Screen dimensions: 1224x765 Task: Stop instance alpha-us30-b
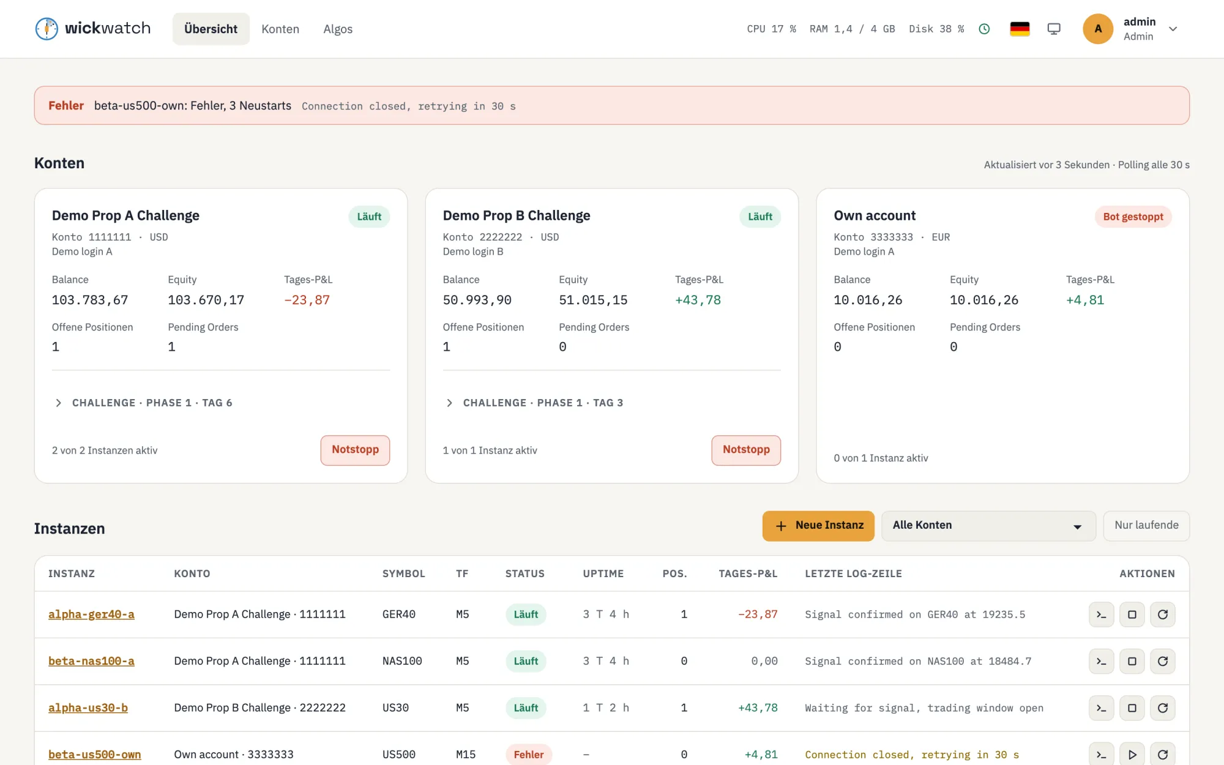1132,708
